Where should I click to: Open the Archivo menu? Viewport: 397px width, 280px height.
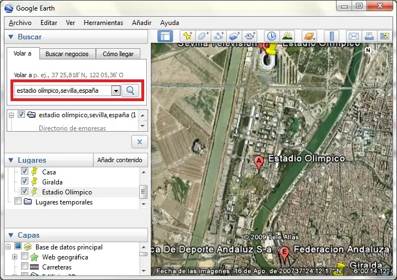pyautogui.click(x=20, y=23)
